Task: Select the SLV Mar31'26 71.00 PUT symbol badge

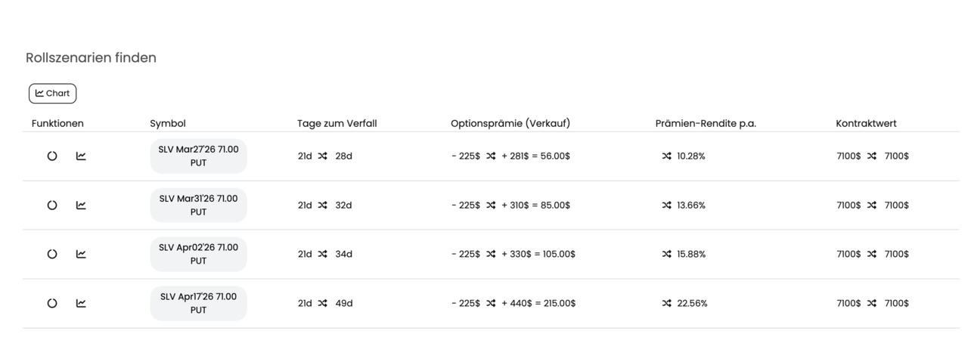Action: click(198, 206)
